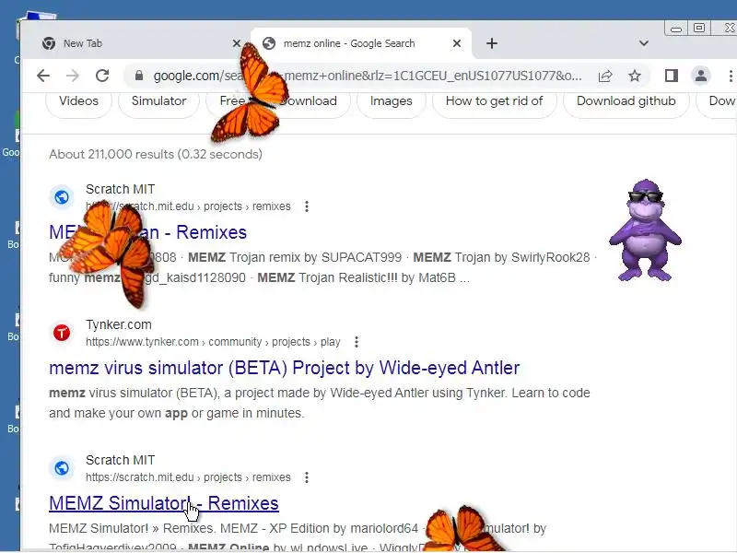The width and height of the screenshot is (737, 553).
Task: Open the browser side panel icon
Action: [672, 76]
